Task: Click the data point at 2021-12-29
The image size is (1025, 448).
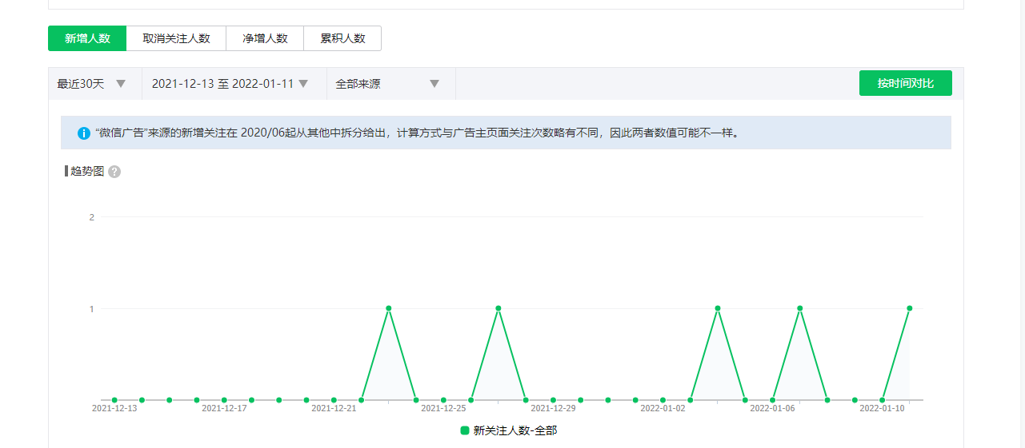Action: click(x=553, y=400)
